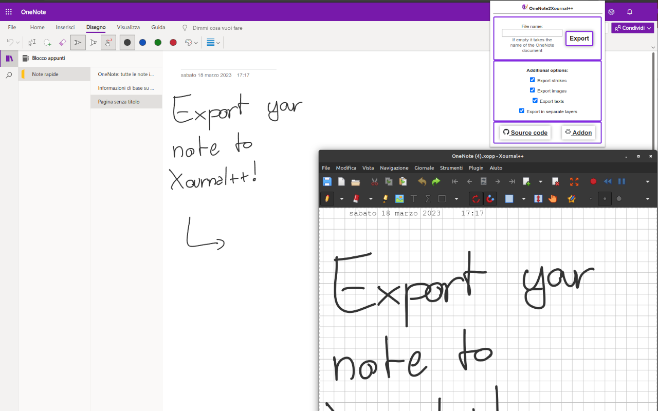Expand the shape tools dropdown in Xournal++
This screenshot has width=658, height=411.
click(x=456, y=199)
